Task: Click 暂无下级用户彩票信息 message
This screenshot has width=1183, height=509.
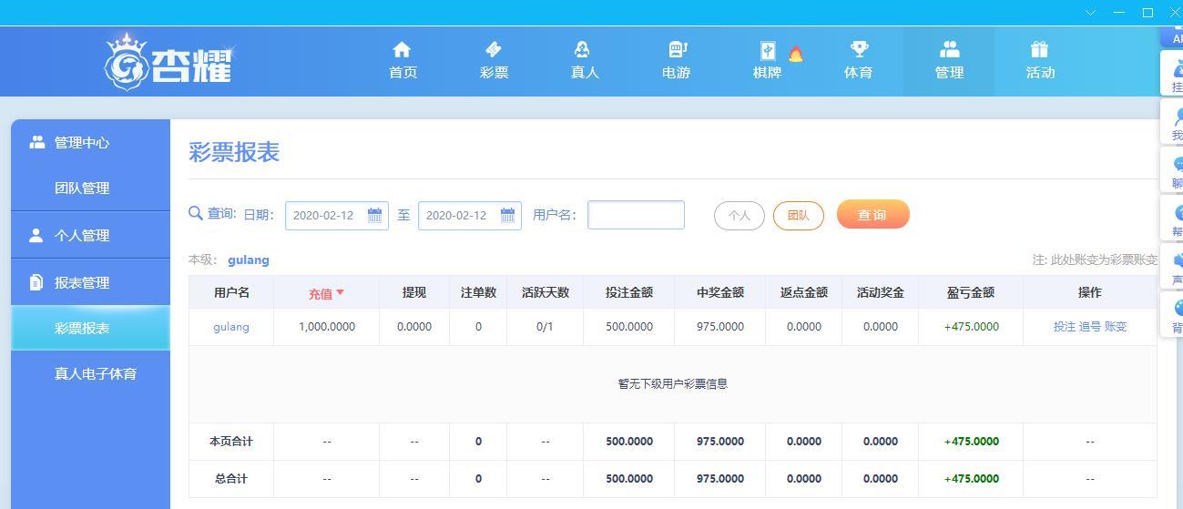Action: pyautogui.click(x=673, y=383)
